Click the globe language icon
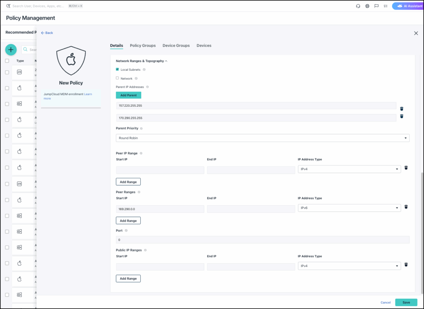The image size is (424, 309). (367, 6)
